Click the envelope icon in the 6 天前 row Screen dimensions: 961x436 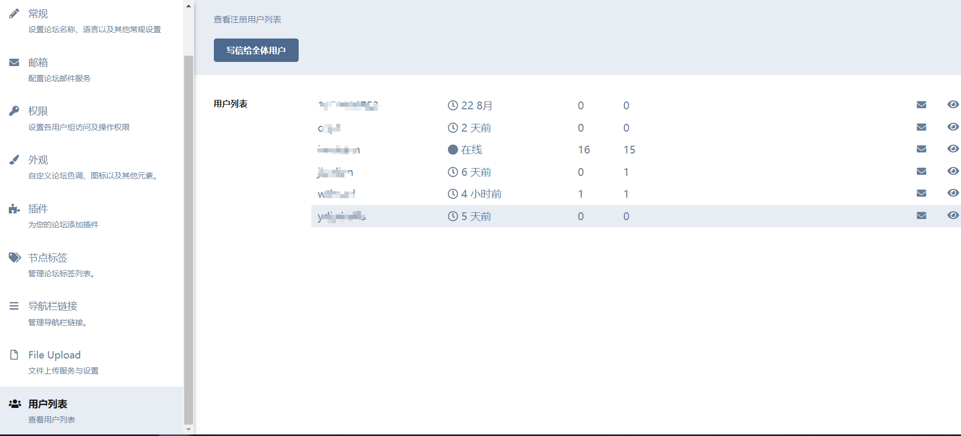point(921,172)
